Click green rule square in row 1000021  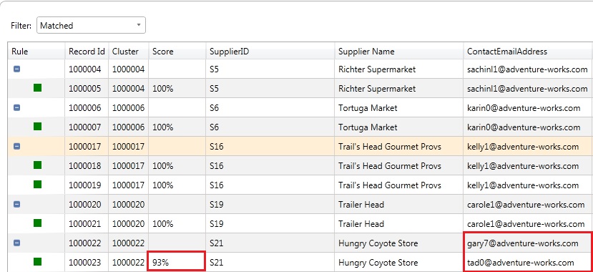pos(37,223)
